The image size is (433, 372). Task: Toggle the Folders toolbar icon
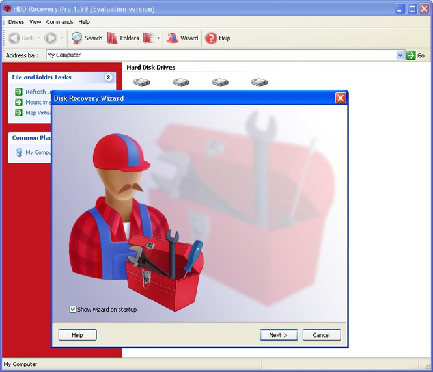(x=112, y=38)
